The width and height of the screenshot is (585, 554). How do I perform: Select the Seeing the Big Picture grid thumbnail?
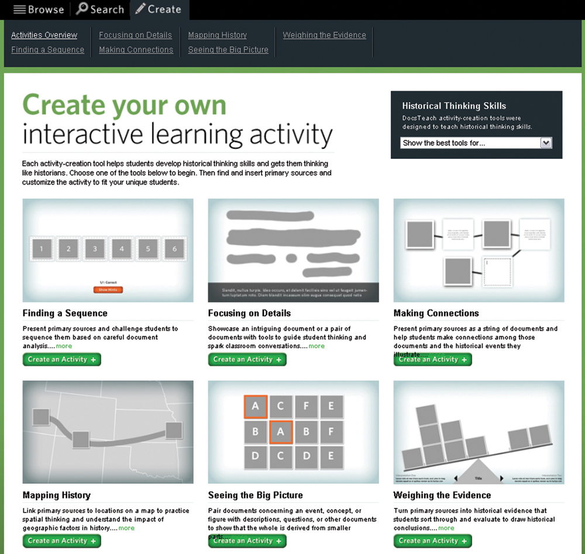coord(293,432)
